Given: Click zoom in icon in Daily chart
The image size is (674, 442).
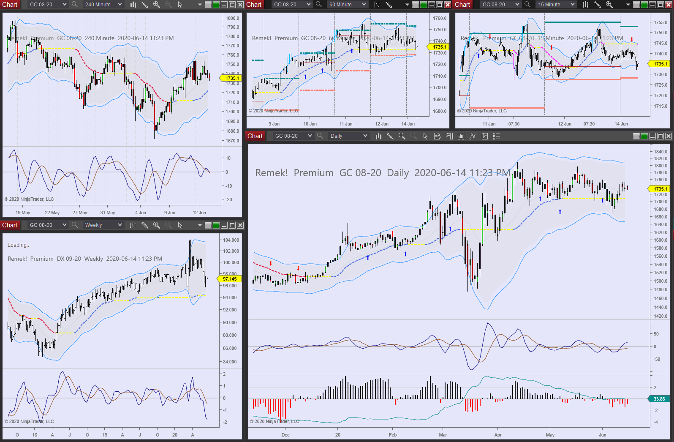Looking at the screenshot, I should pyautogui.click(x=402, y=136).
